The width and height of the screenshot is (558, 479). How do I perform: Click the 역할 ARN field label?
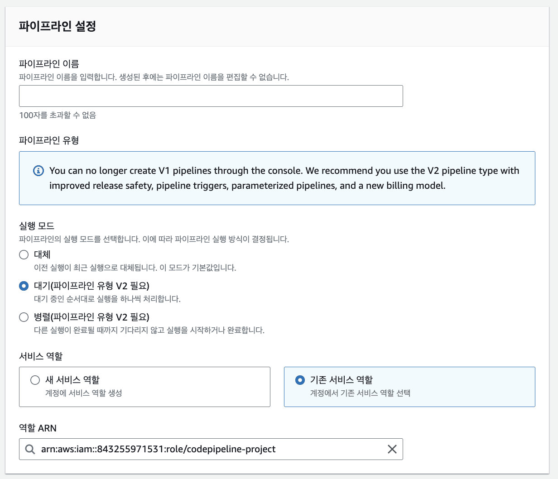(x=38, y=428)
